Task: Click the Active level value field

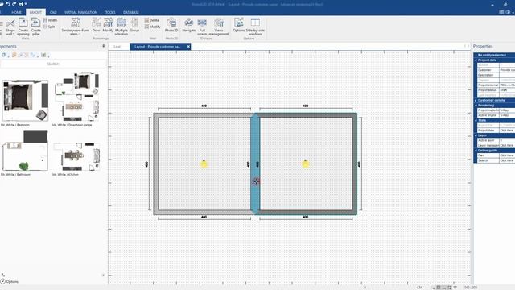Action: [x=507, y=140]
